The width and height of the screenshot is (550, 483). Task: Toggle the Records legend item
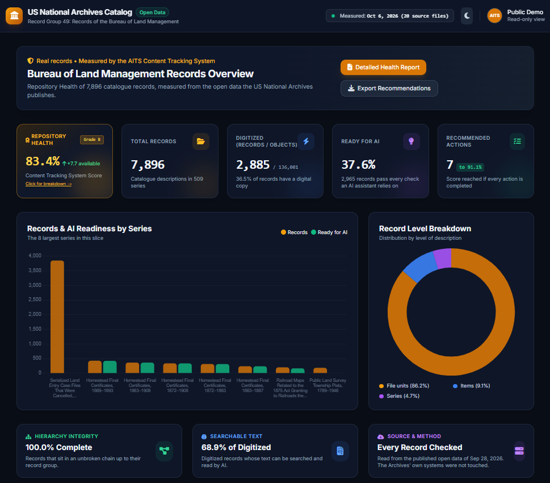coord(294,232)
